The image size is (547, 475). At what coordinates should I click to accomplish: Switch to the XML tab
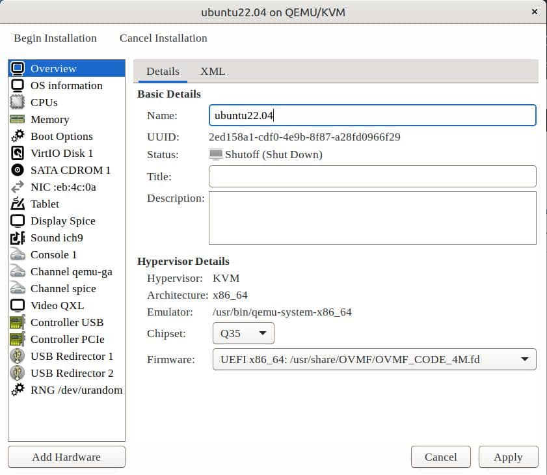[x=213, y=72]
